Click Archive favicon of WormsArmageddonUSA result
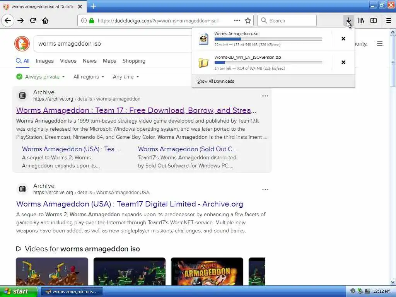Screen dimensions: 396x297 tap(22, 189)
